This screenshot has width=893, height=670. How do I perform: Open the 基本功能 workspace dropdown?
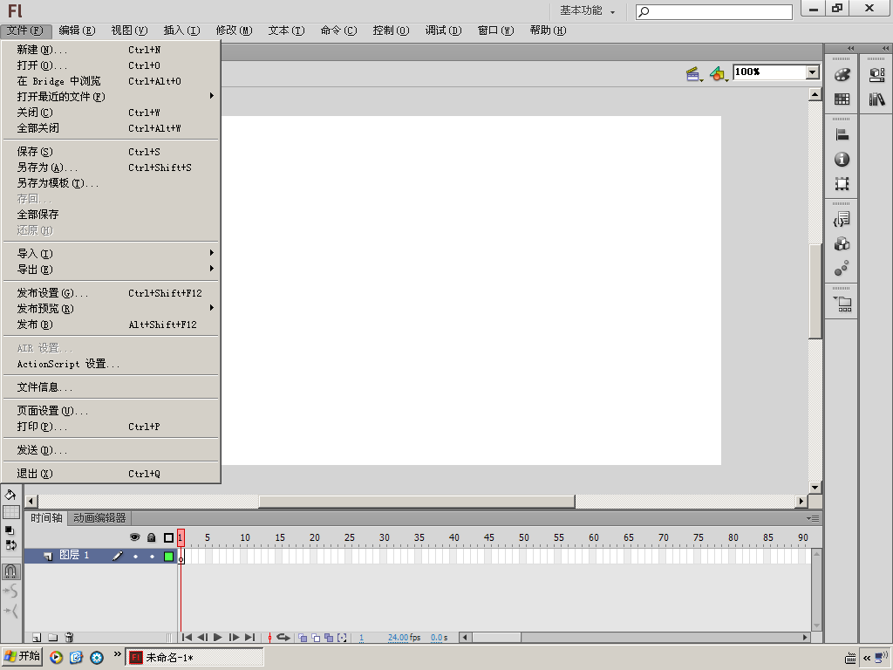click(x=587, y=10)
